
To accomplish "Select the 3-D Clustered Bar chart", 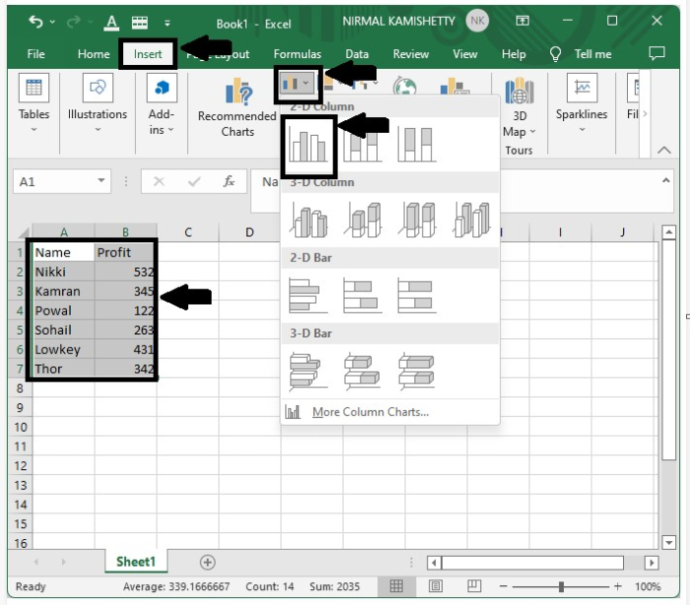I will (x=309, y=371).
